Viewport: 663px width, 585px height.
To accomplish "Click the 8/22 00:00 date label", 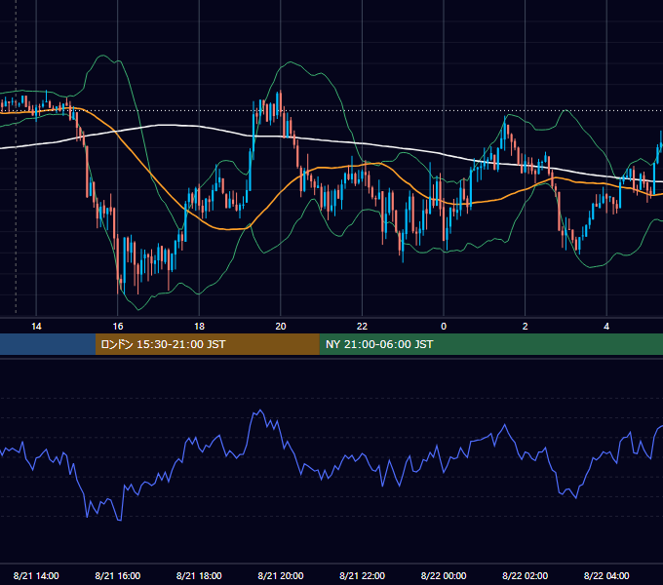I will (444, 575).
